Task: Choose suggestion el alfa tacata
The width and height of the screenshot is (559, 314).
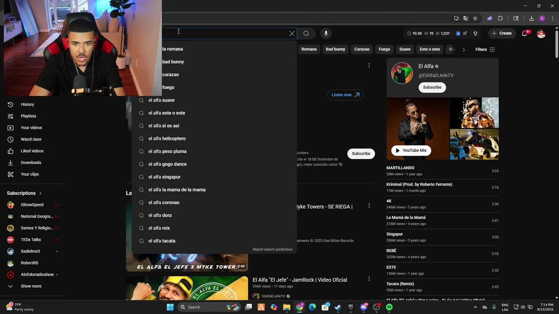Action: click(x=214, y=241)
